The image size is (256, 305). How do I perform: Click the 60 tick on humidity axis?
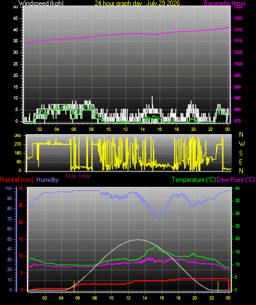pos(9,229)
